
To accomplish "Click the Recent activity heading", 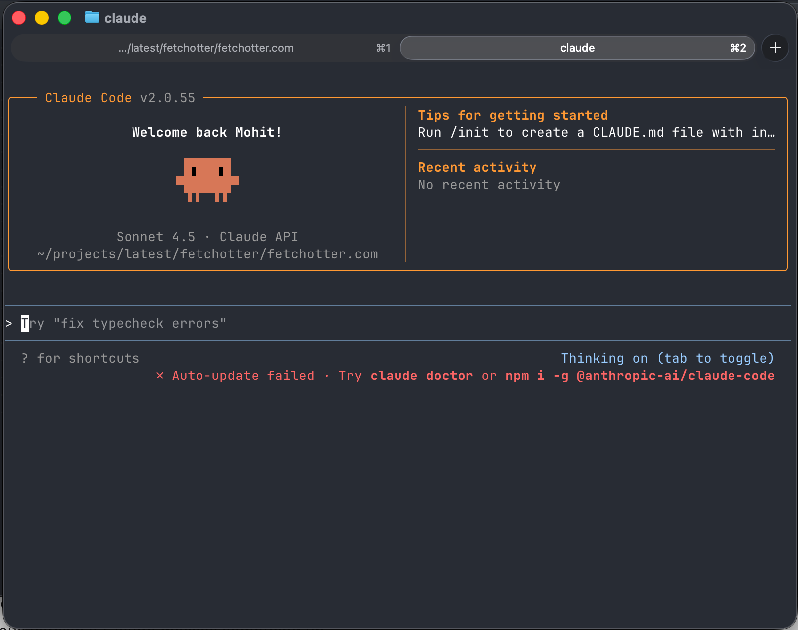I will point(477,167).
